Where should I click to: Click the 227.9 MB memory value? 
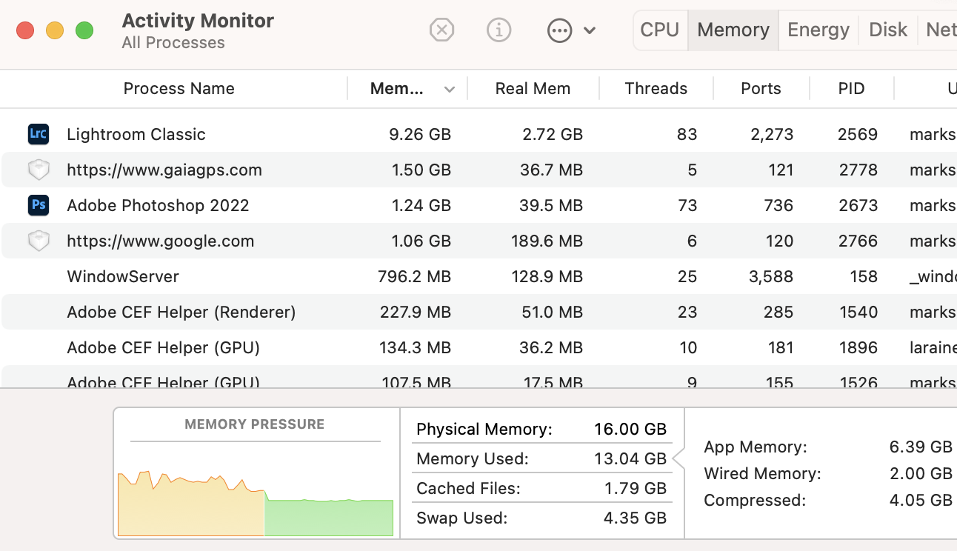(x=416, y=312)
